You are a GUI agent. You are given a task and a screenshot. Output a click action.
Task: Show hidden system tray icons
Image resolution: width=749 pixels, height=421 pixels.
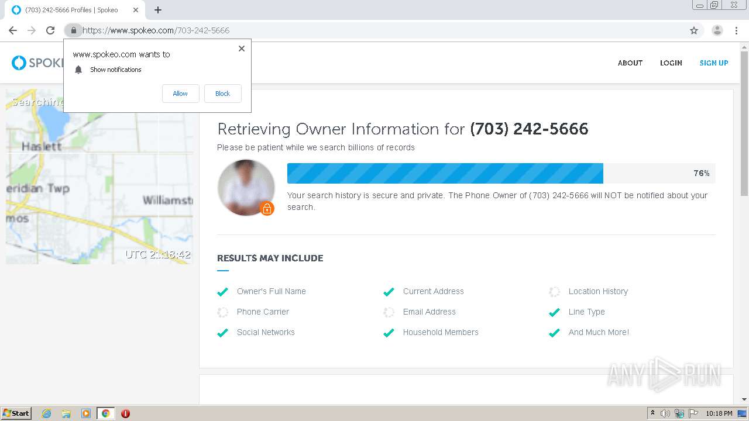pos(652,413)
